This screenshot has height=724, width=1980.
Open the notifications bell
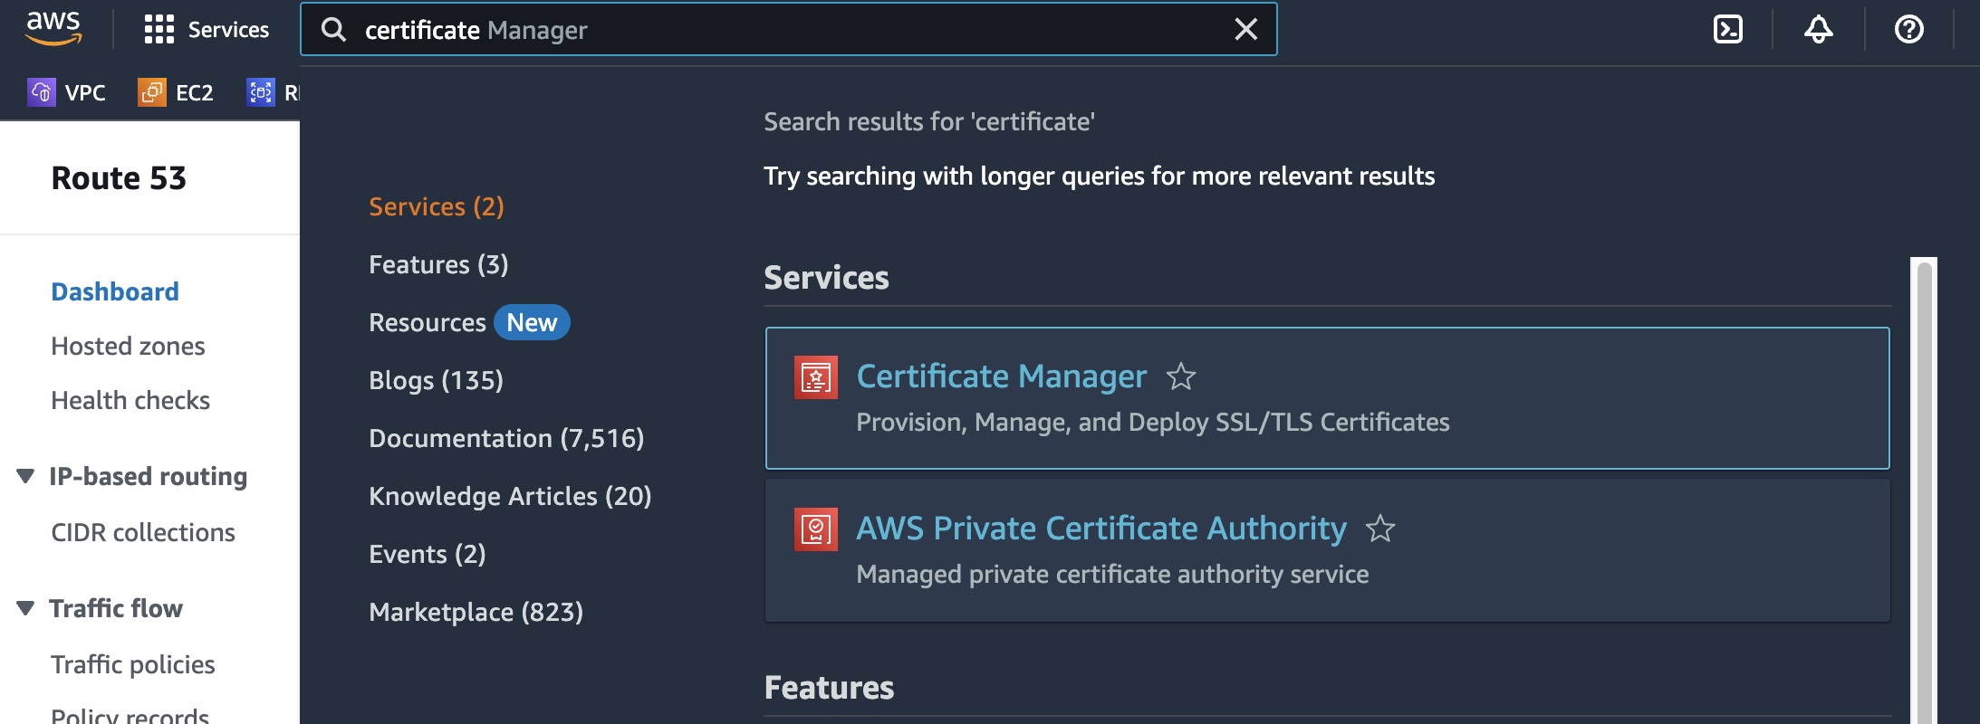(x=1819, y=30)
